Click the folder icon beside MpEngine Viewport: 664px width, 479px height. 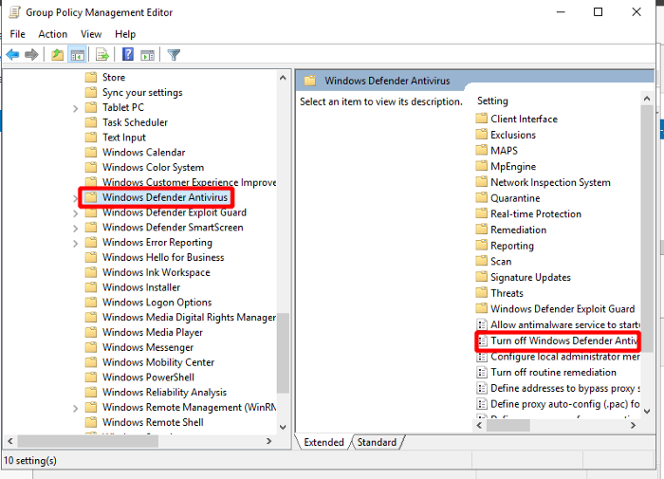[x=481, y=166]
